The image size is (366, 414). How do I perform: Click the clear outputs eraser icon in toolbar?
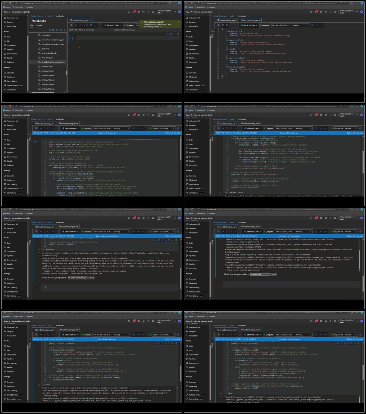[87, 25]
